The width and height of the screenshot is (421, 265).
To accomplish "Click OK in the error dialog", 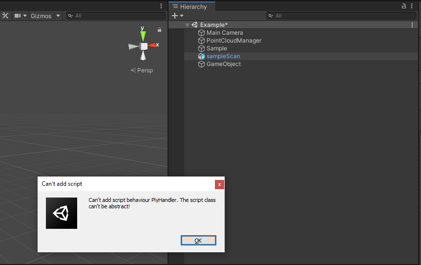I will pos(198,240).
